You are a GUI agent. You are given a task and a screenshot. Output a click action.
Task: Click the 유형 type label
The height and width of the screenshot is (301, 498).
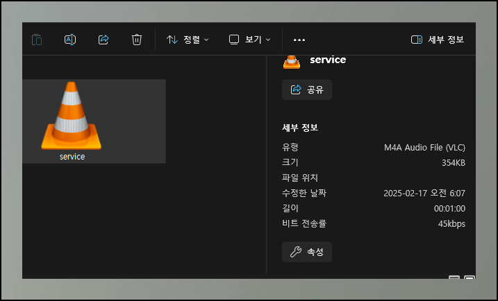point(290,147)
